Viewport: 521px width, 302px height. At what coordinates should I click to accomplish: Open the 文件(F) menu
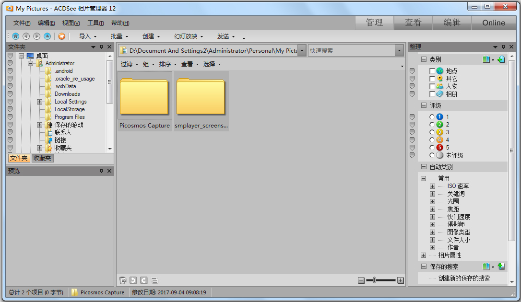[22, 23]
